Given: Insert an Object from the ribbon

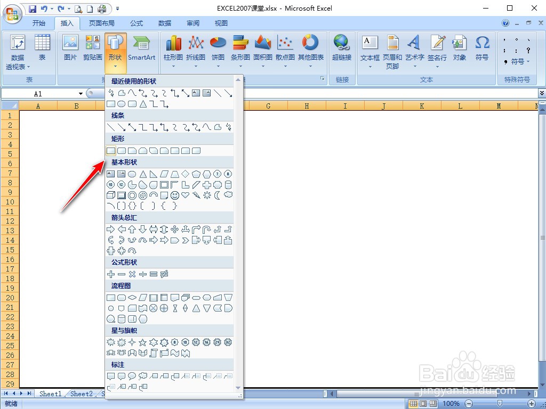Looking at the screenshot, I should [x=460, y=48].
